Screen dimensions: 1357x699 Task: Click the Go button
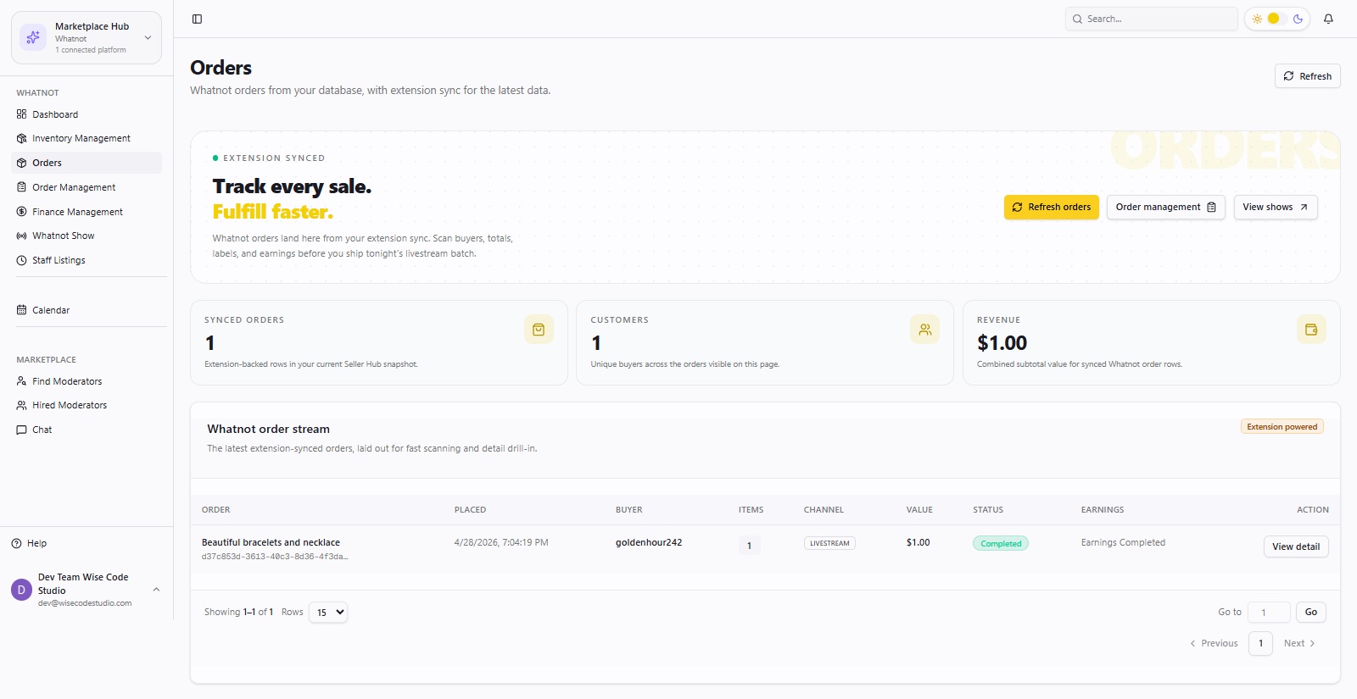(x=1311, y=612)
